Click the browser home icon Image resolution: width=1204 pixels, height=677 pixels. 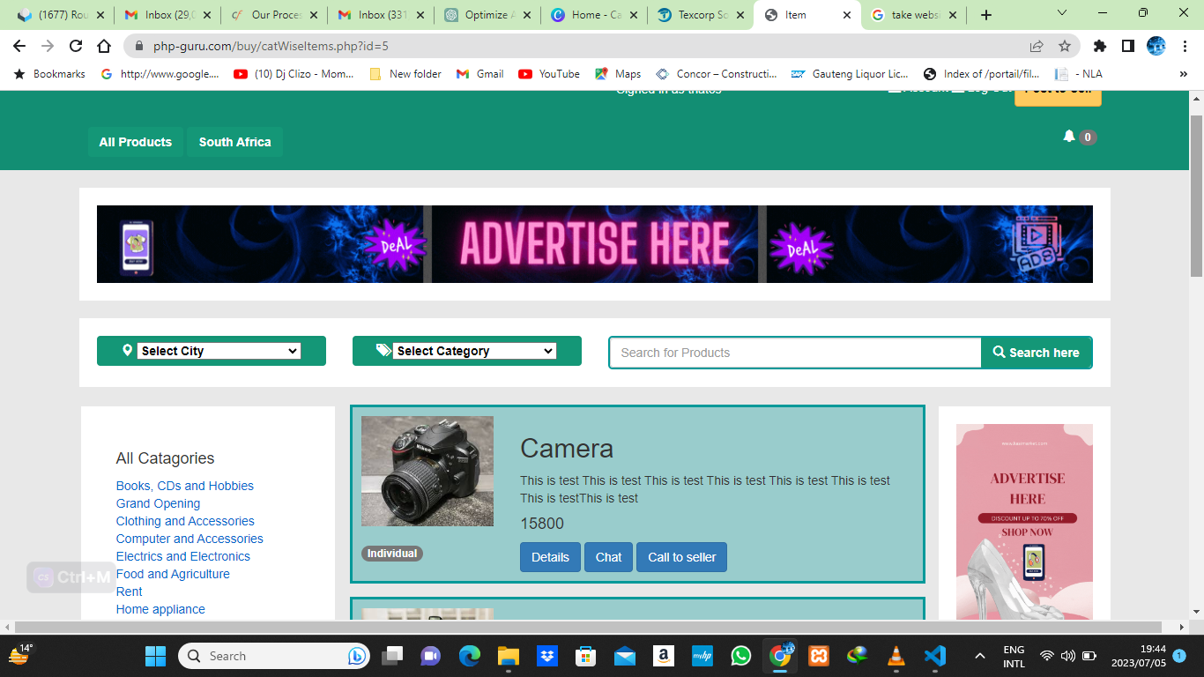pos(104,46)
